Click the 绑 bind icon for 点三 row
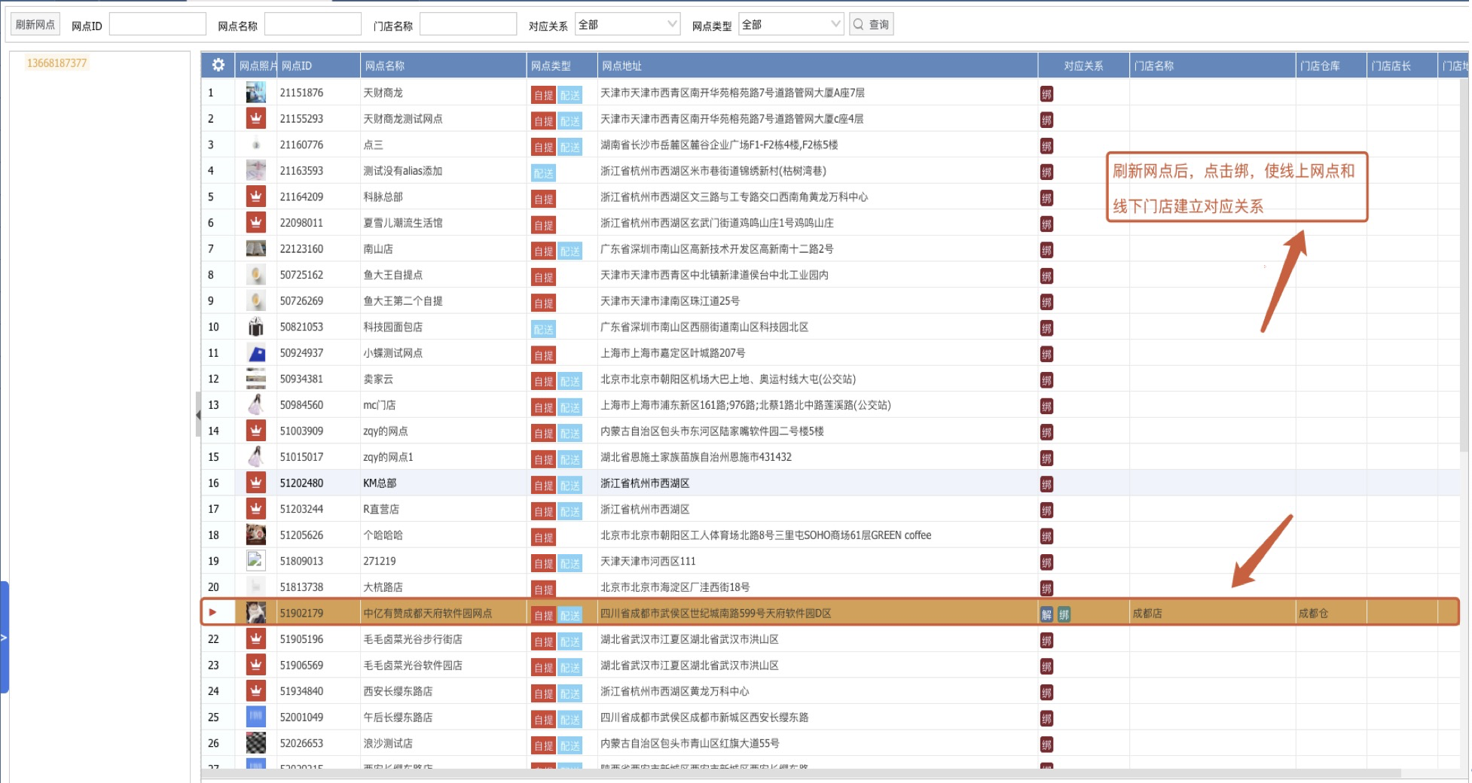Viewport: 1472px width, 783px height. click(x=1046, y=146)
